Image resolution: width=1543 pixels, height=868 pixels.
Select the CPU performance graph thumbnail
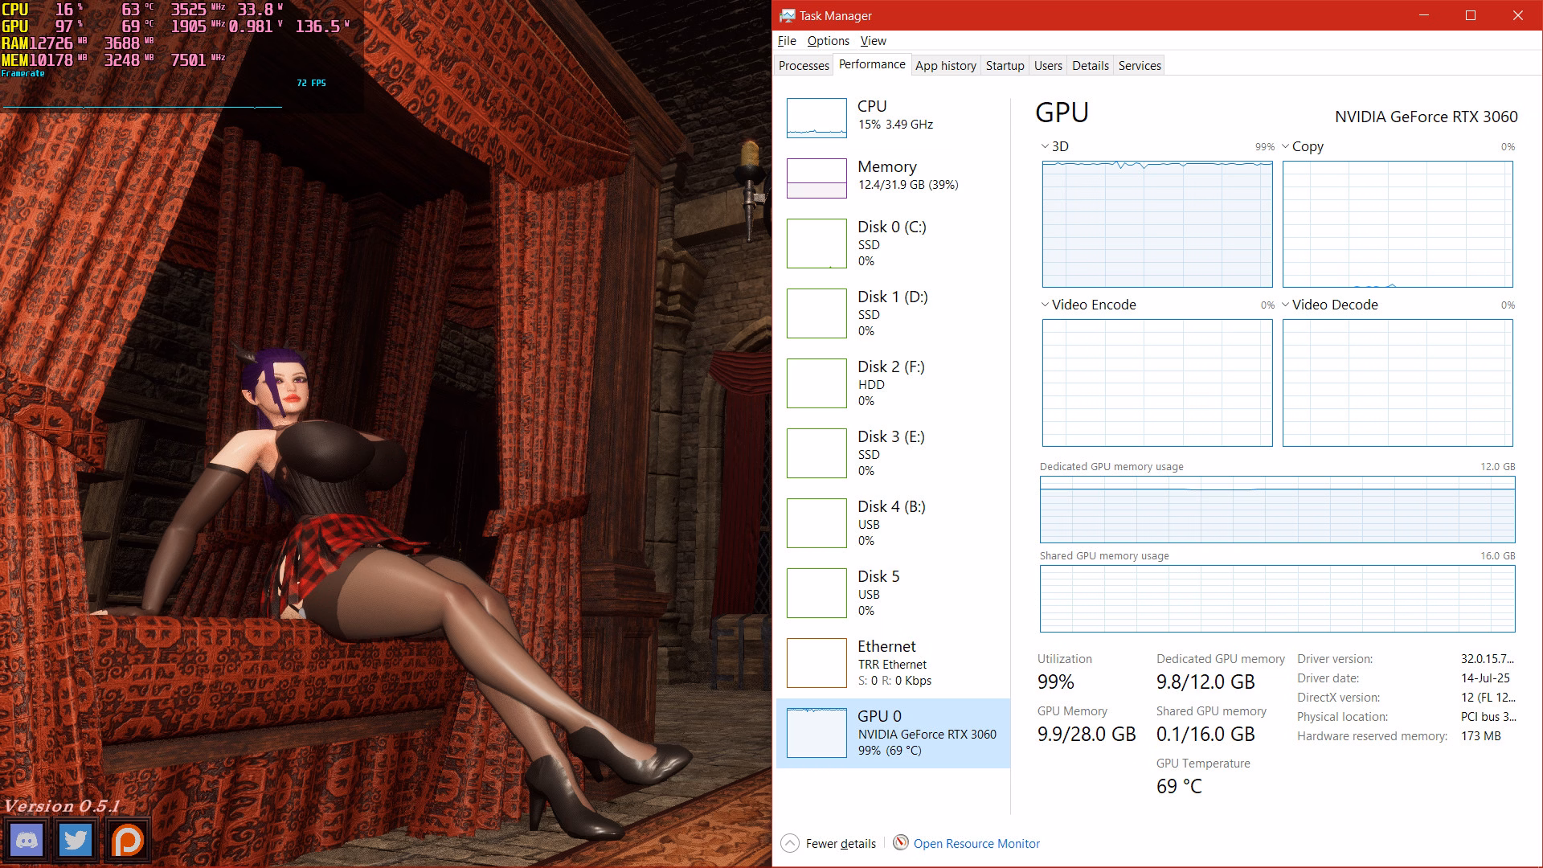coord(817,118)
